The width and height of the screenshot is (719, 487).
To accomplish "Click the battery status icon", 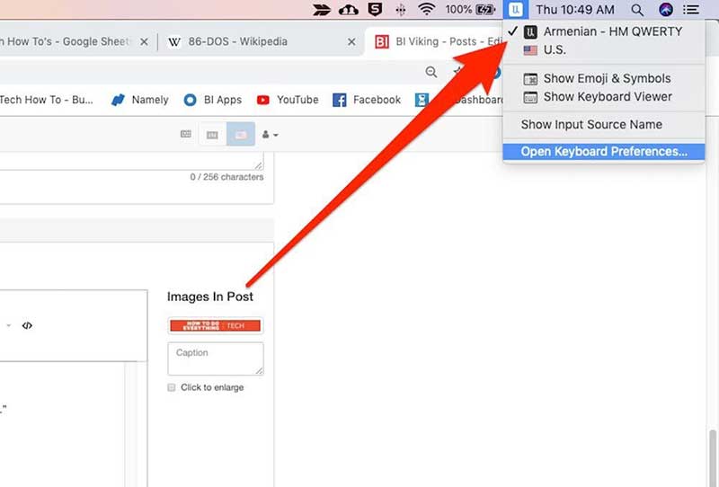I will [x=486, y=10].
